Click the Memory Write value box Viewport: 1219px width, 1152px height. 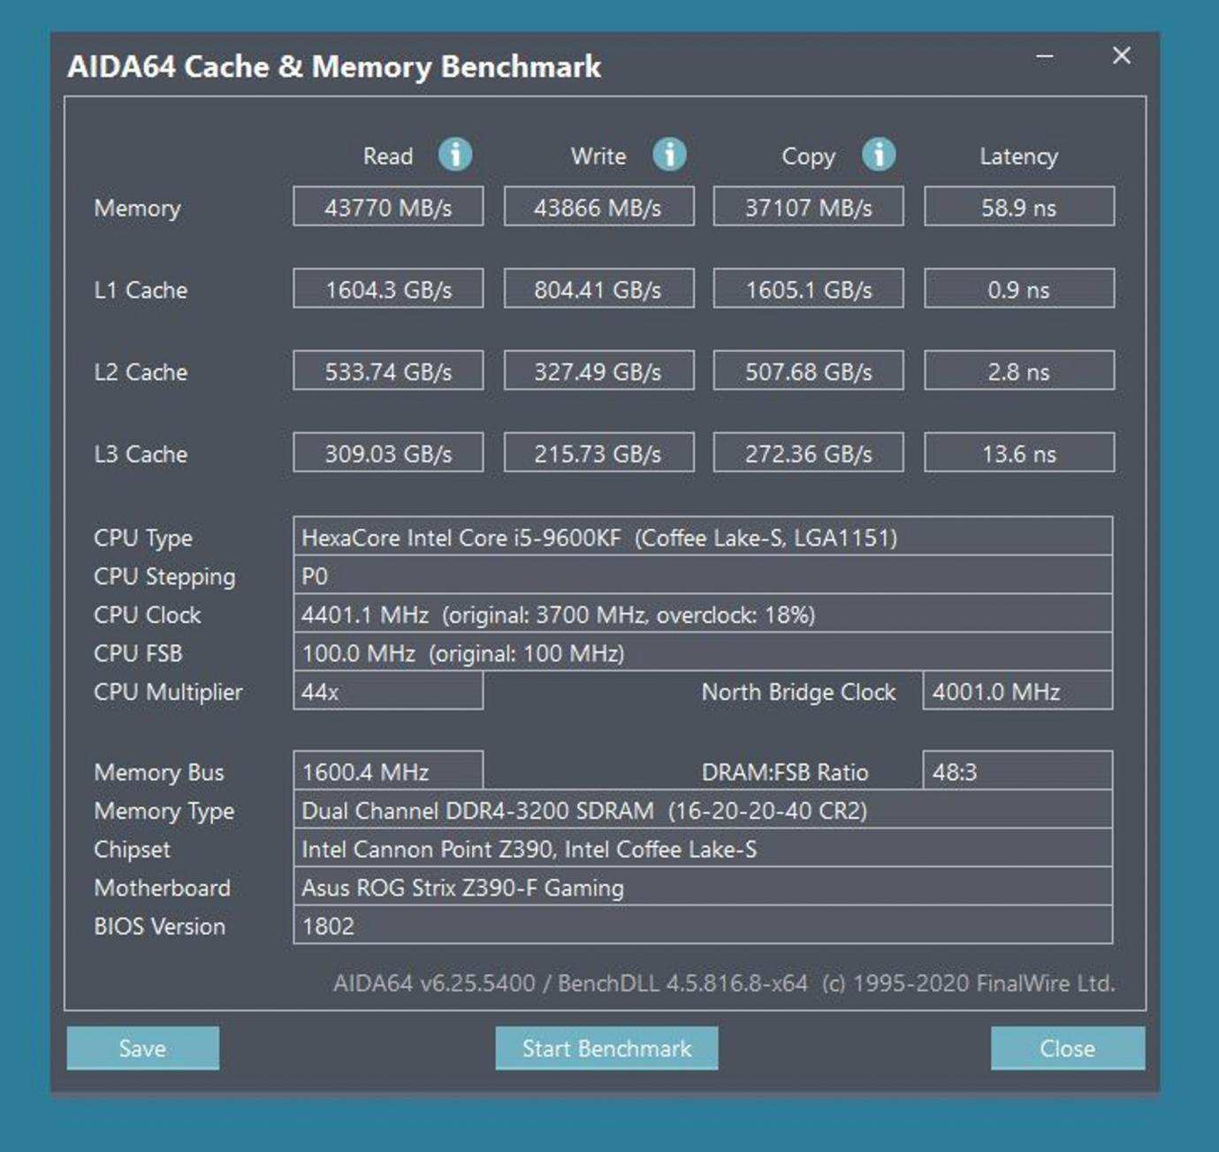[598, 207]
